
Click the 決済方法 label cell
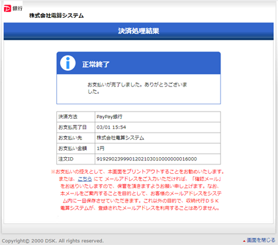75,117
